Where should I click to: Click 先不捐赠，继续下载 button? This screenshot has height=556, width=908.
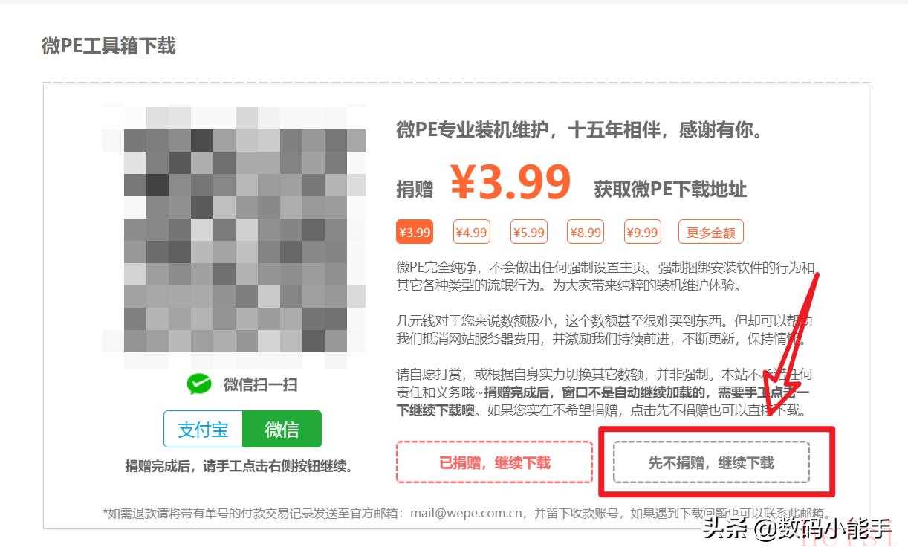711,462
